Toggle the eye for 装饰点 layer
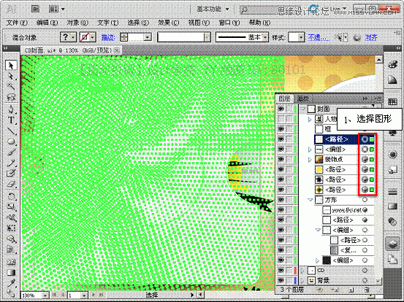404x302 pixels. [x=281, y=160]
